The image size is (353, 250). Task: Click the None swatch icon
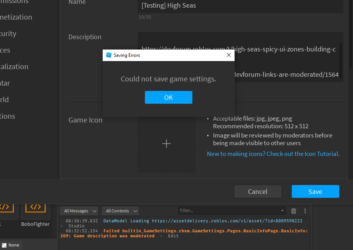click(x=4, y=245)
